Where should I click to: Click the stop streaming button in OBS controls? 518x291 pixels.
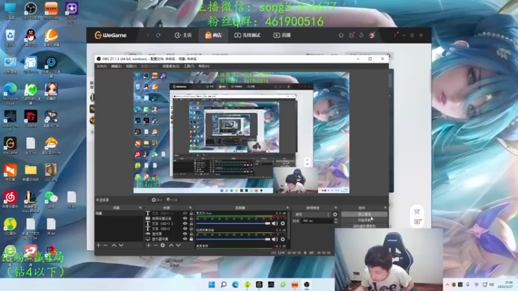tap(364, 215)
